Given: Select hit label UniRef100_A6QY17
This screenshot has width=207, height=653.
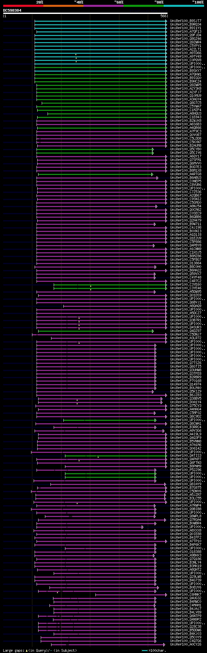Looking at the screenshot, I should [186, 156].
